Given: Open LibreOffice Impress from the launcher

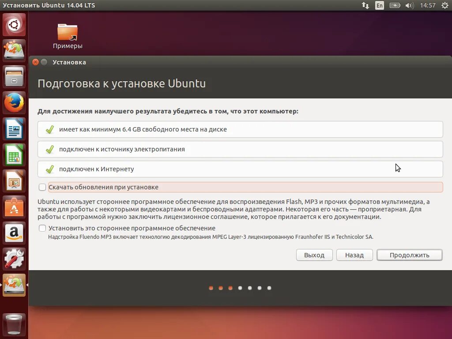Looking at the screenshot, I should coord(14,181).
